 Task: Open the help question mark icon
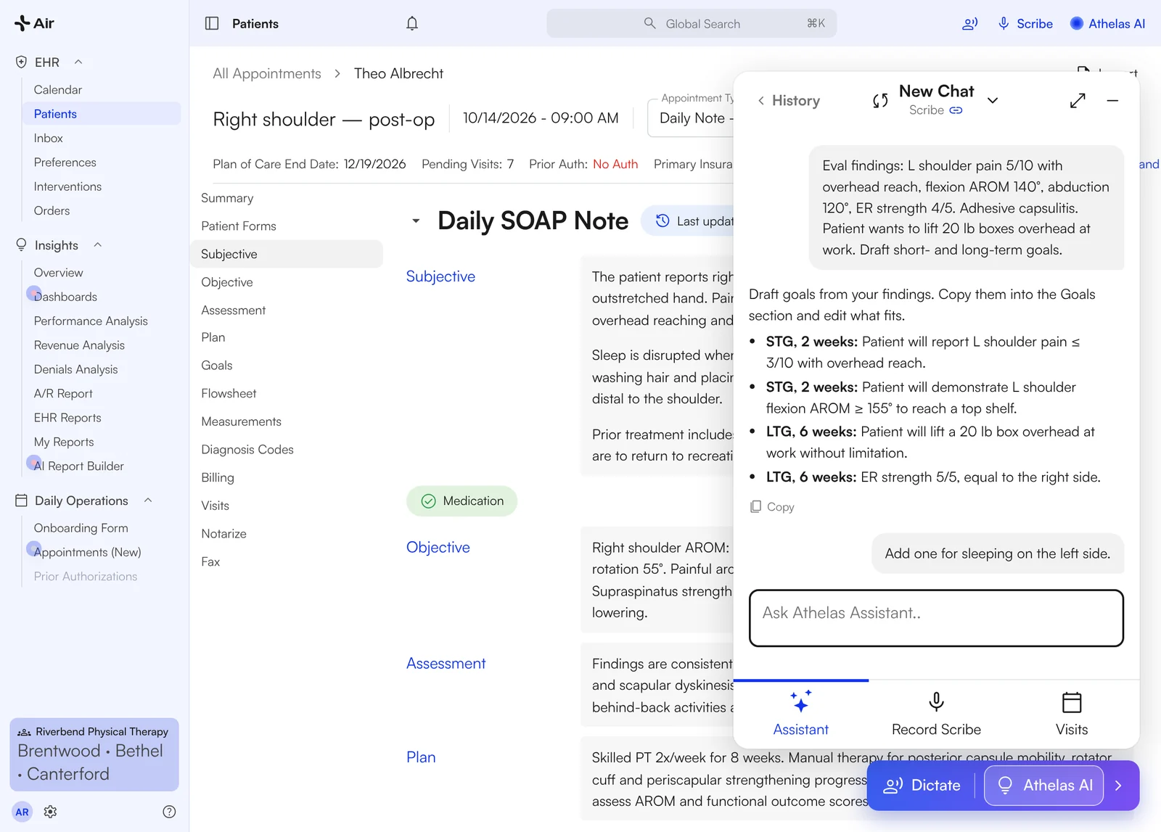coord(169,812)
